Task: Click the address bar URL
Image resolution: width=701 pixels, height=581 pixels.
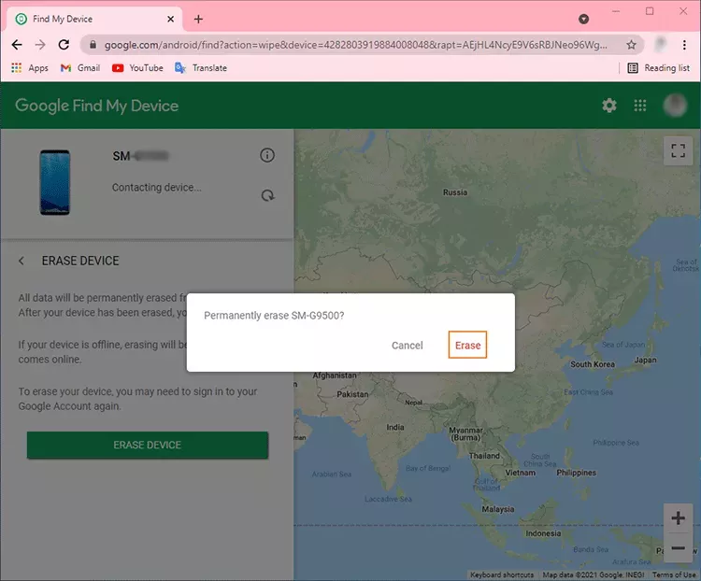Action: (x=355, y=45)
